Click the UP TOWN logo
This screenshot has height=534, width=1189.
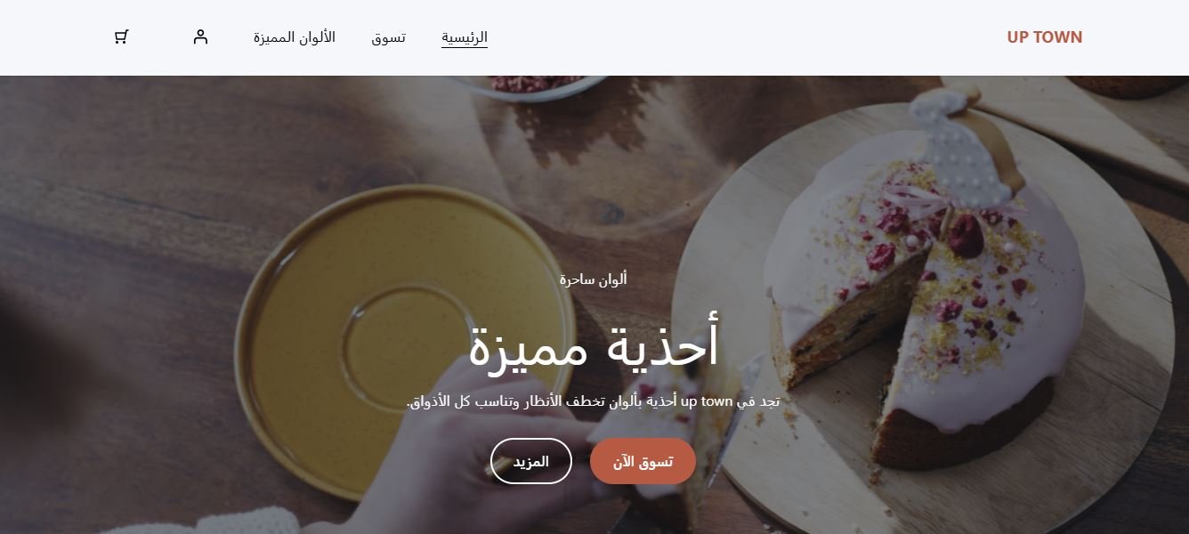1045,37
